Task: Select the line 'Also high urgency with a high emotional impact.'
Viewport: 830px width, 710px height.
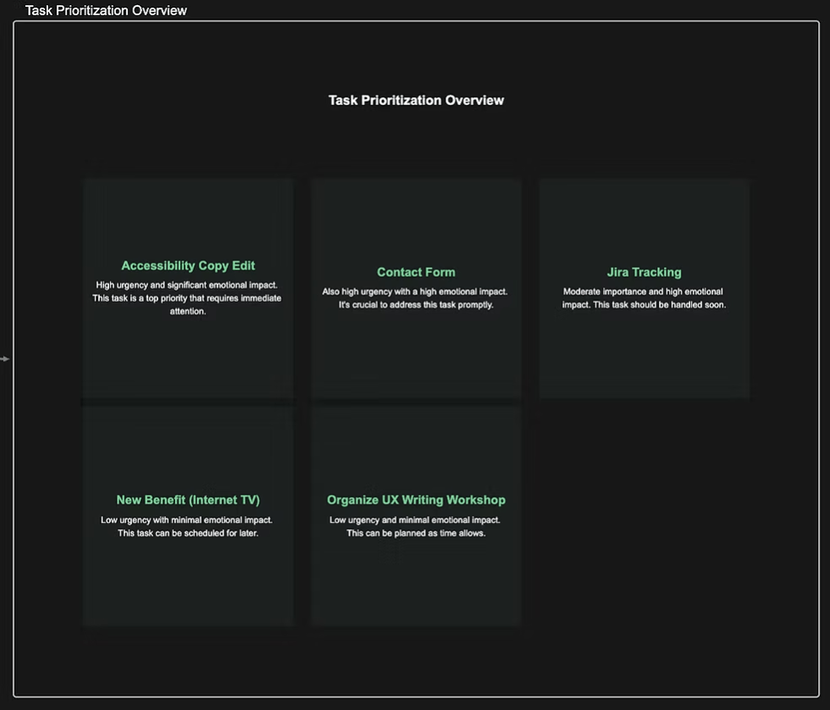Action: point(415,291)
